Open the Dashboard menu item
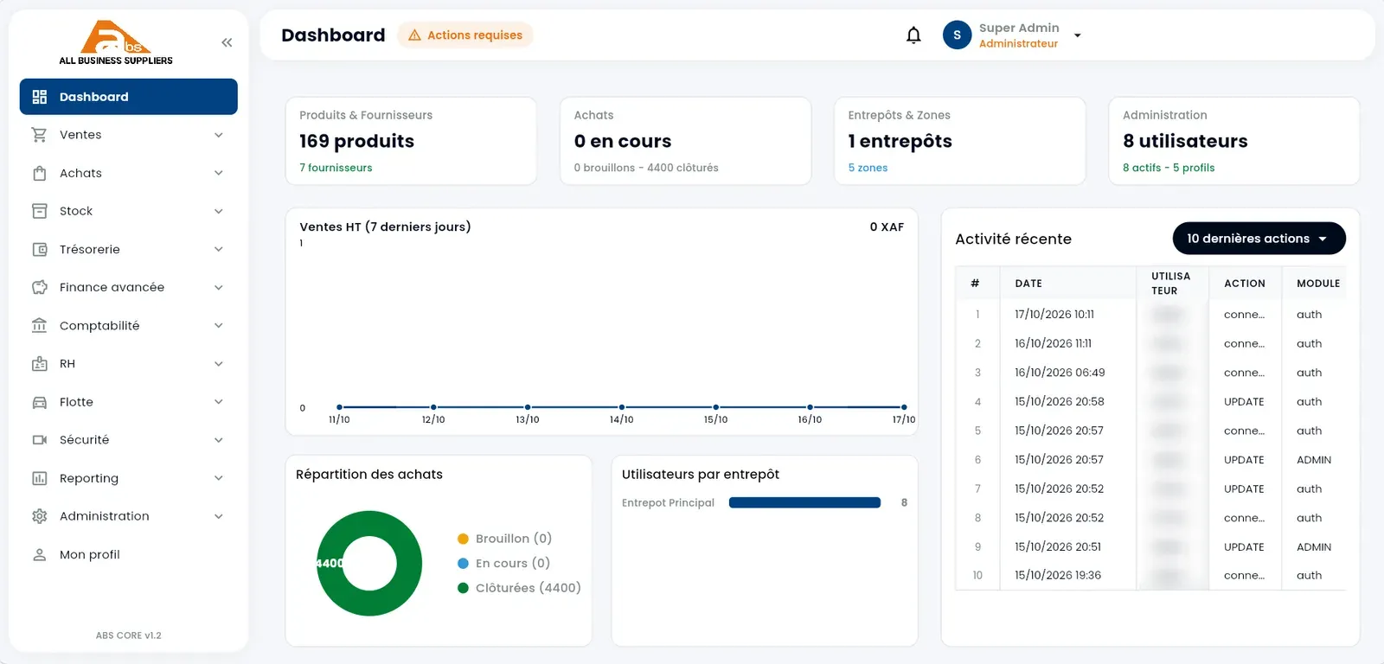 tap(129, 97)
